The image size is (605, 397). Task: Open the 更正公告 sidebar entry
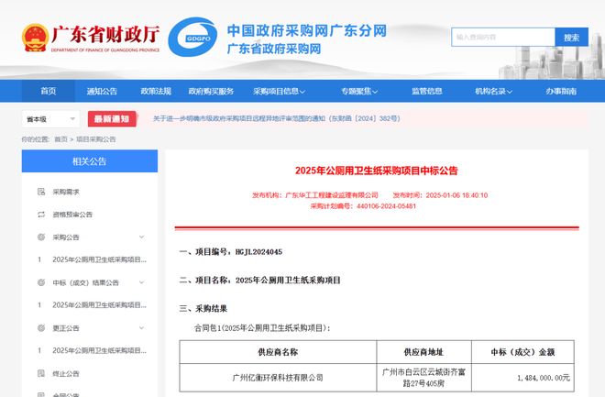(66, 328)
